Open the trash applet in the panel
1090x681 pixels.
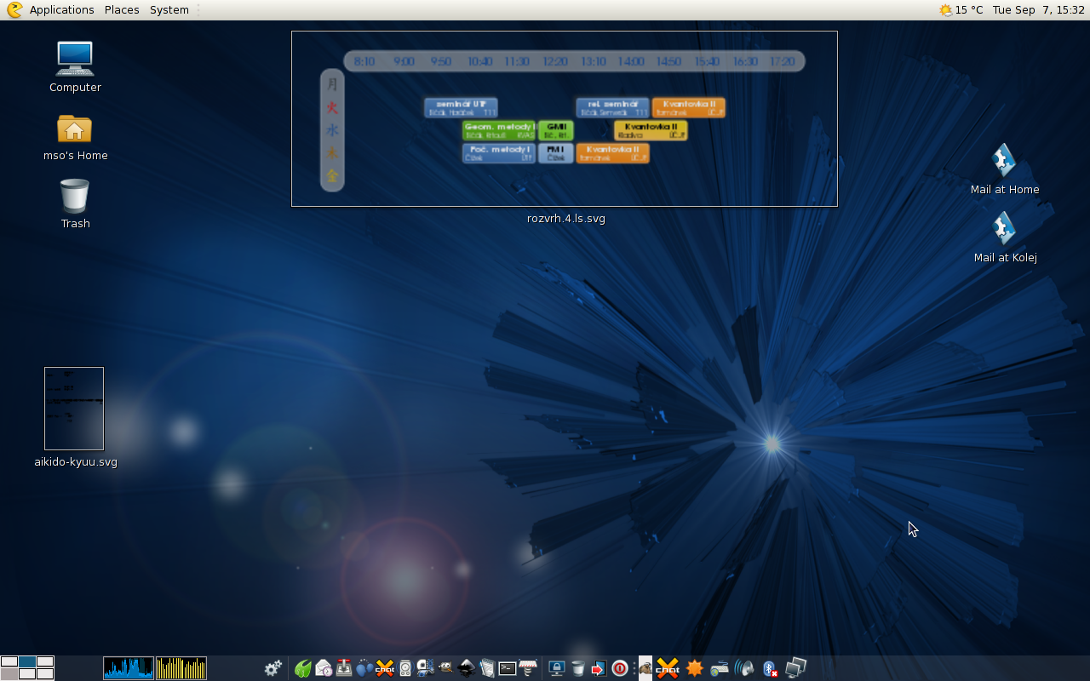[x=578, y=668]
